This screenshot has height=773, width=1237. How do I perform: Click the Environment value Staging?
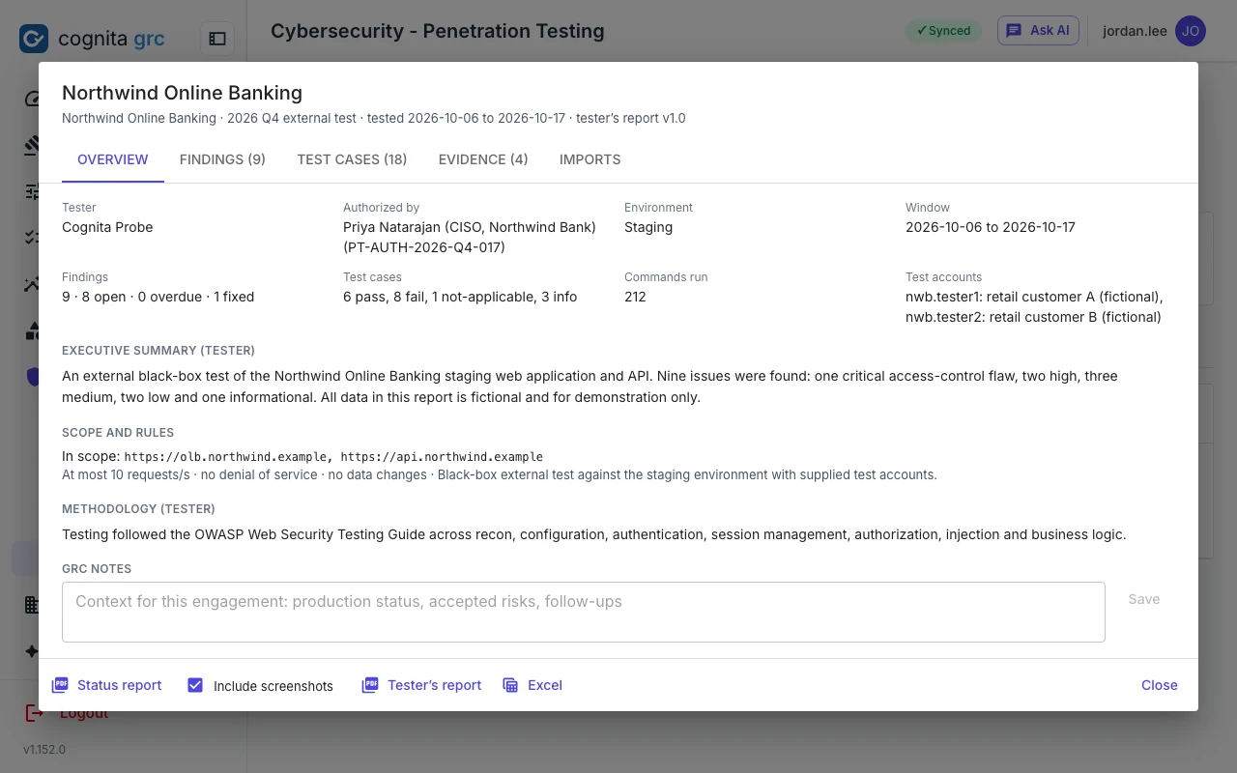[648, 227]
